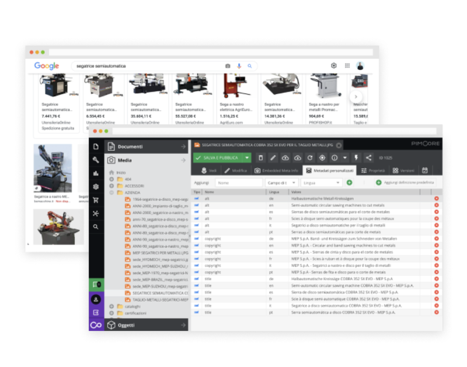Click the lightning bolt icon in toolbar

[x=356, y=158]
